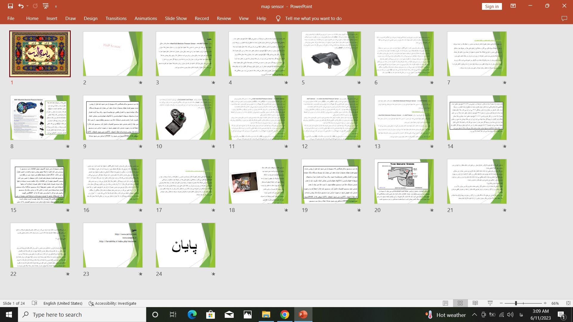
Task: Open the Transitions ribbon tab
Action: (x=116, y=18)
